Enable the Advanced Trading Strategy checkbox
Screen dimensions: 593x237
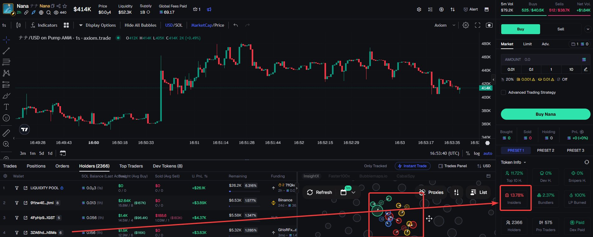pos(503,92)
